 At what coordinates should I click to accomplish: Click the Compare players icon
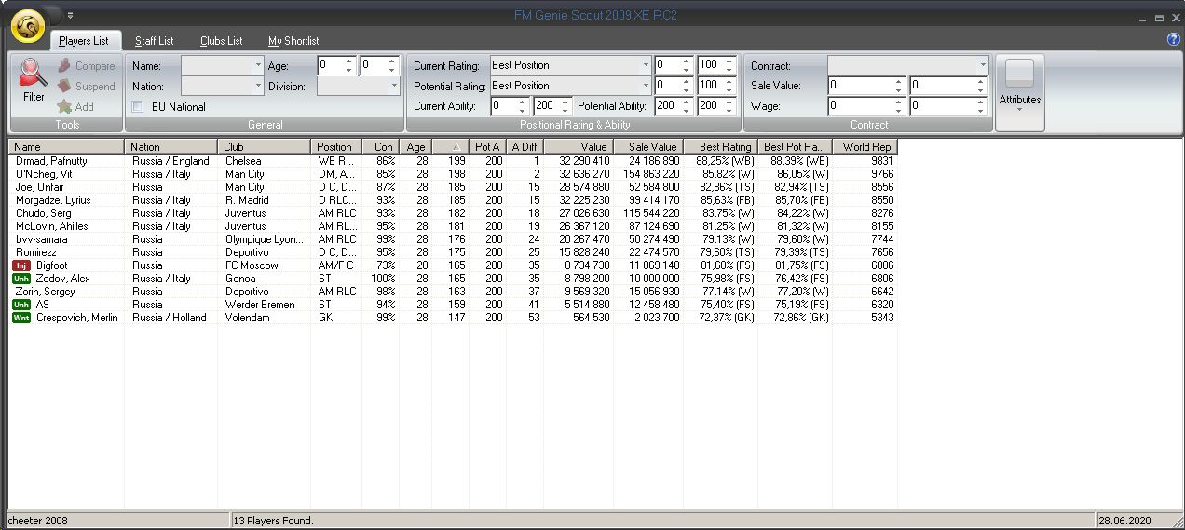(64, 66)
